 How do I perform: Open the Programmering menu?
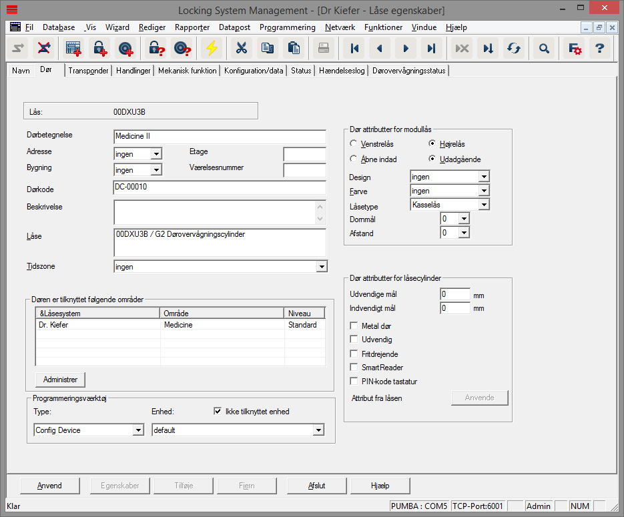[287, 27]
